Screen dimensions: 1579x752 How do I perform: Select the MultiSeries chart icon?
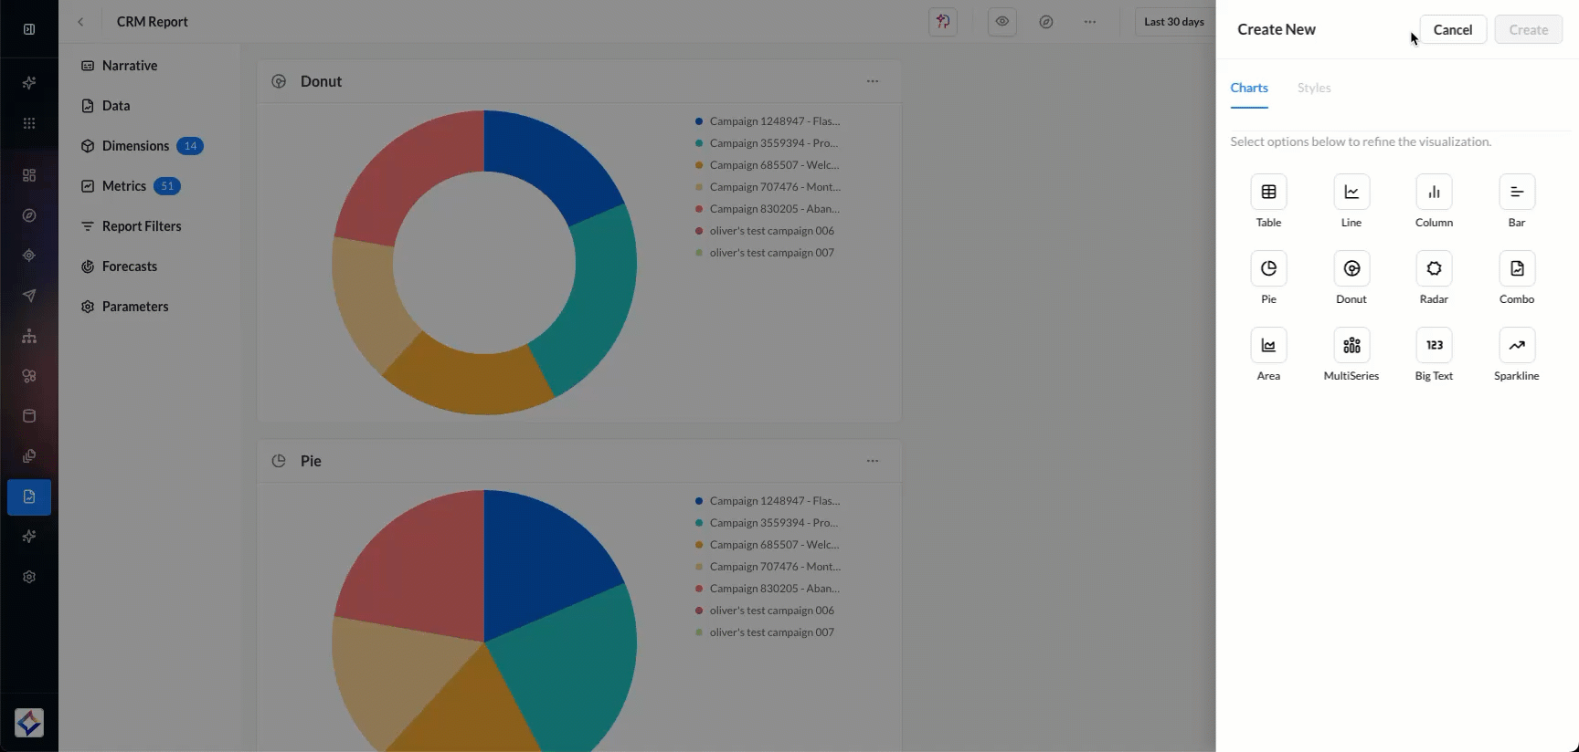(x=1351, y=346)
